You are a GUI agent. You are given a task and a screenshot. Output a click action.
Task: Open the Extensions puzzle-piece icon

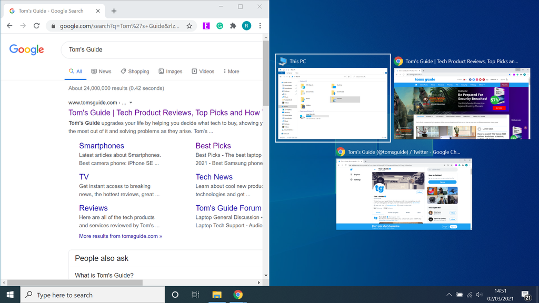233,25
